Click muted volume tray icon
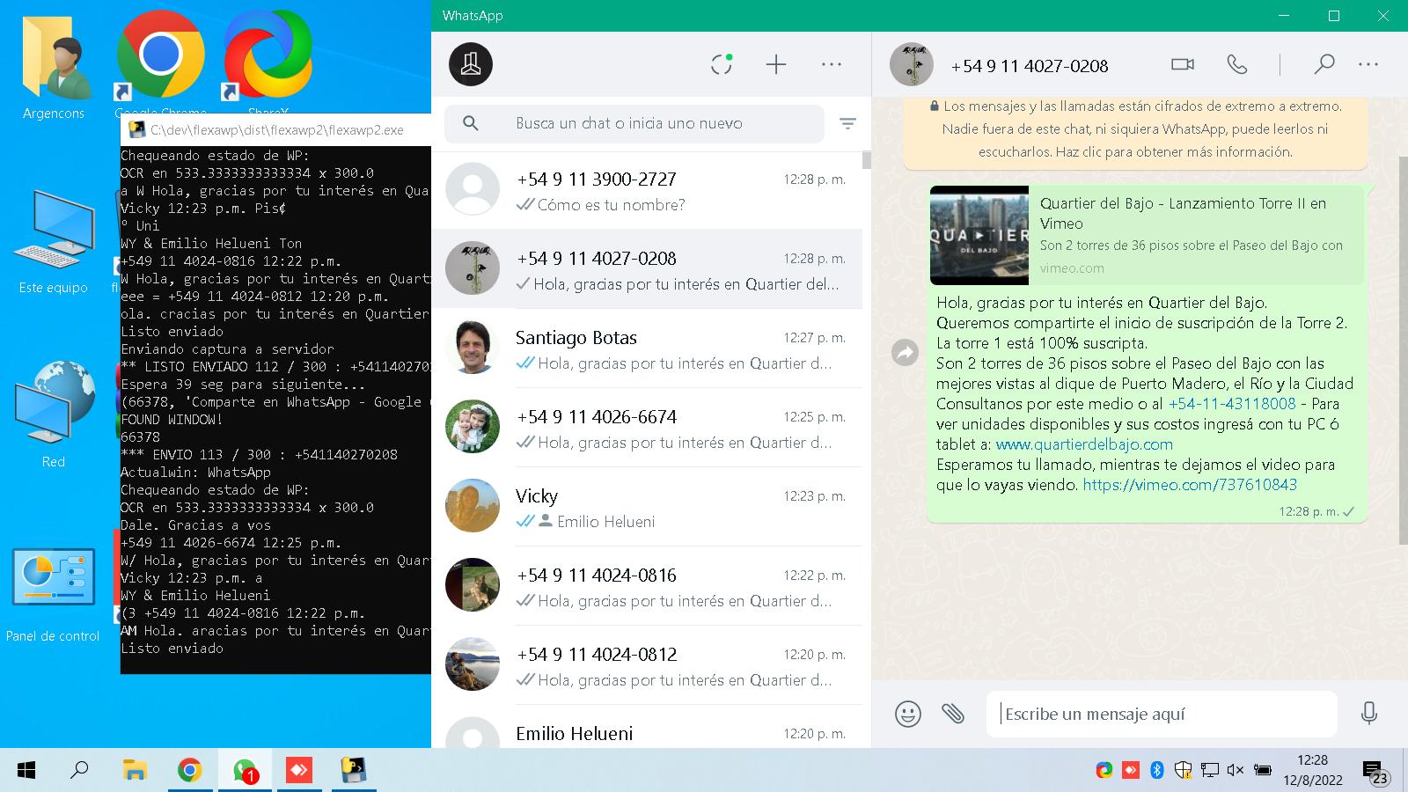1408x792 pixels. 1236,770
